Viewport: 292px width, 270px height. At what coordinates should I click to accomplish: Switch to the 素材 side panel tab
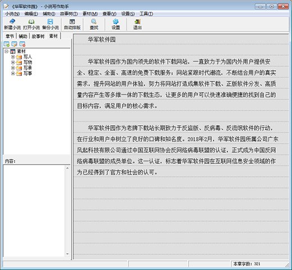point(53,36)
